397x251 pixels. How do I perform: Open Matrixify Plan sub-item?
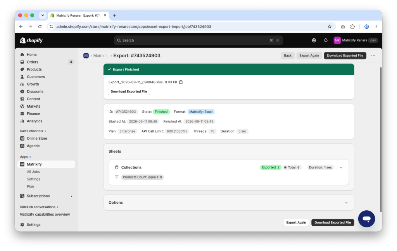30,186
